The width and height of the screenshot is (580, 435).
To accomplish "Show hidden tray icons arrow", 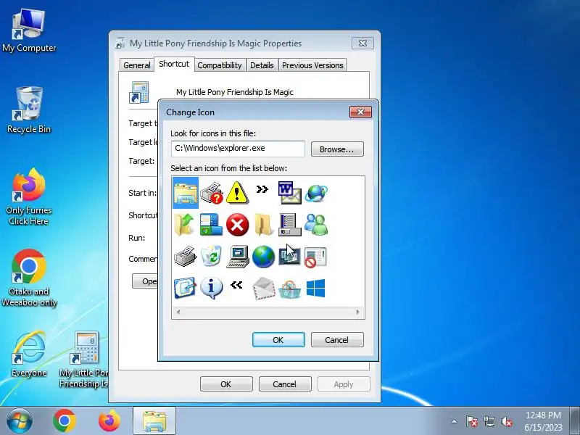I will (455, 421).
